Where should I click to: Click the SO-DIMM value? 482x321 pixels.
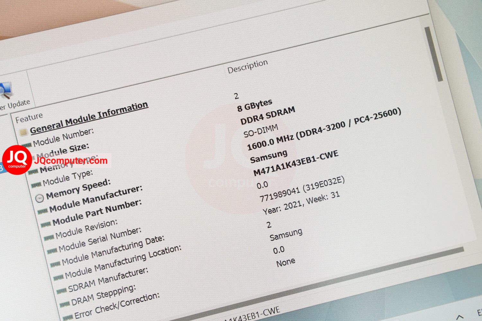pyautogui.click(x=261, y=131)
